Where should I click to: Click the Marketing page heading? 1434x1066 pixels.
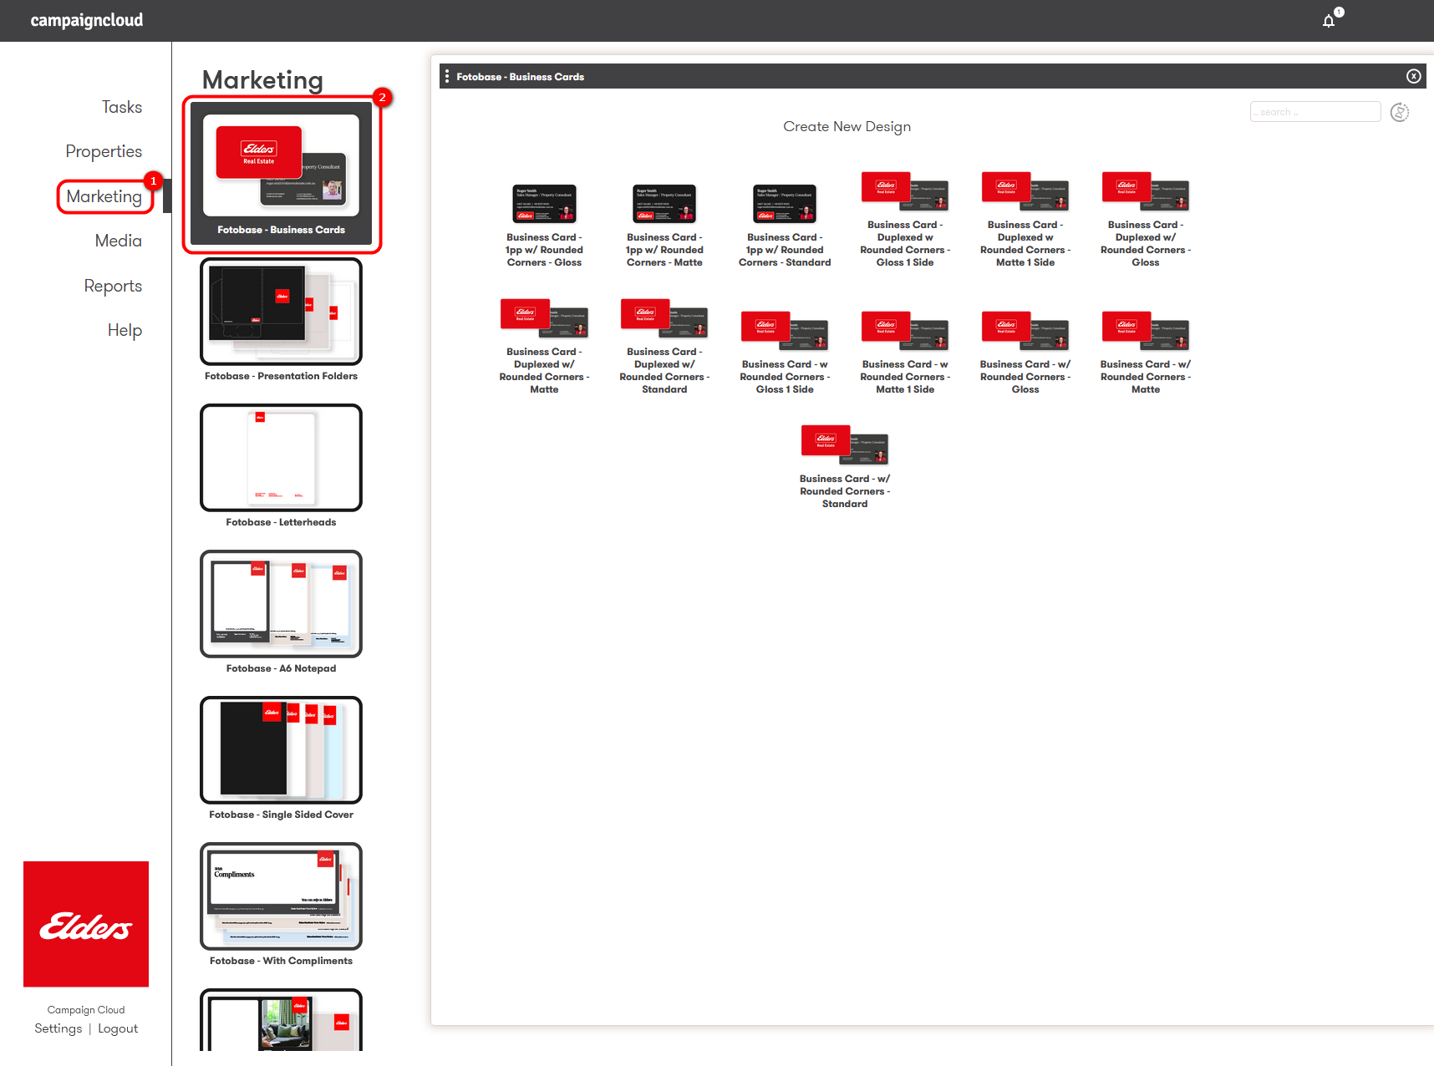[262, 80]
